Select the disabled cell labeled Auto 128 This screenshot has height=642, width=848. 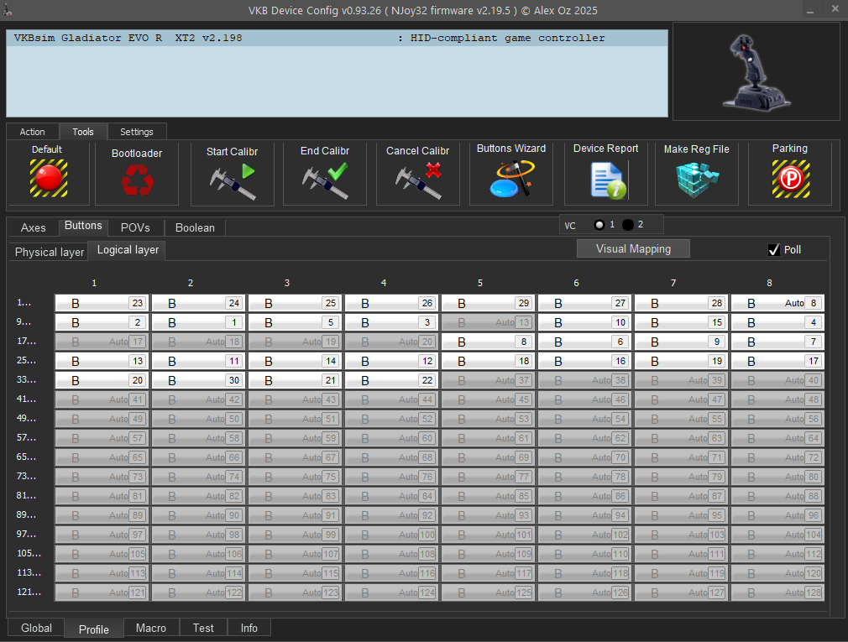click(777, 592)
